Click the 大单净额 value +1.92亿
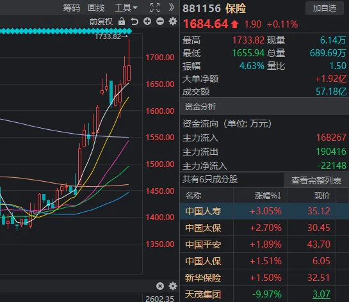 point(330,79)
